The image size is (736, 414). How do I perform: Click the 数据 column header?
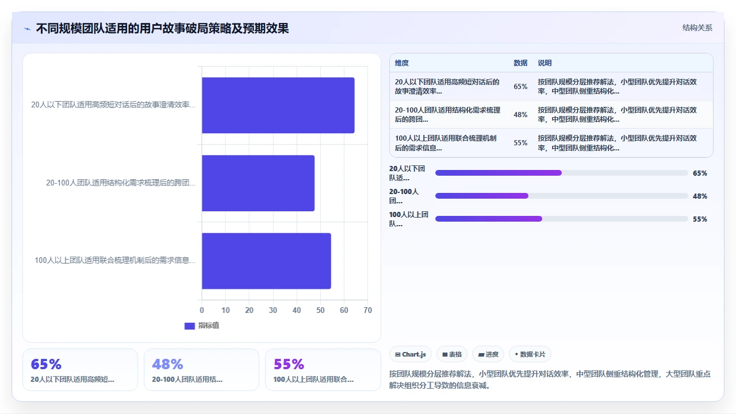[520, 63]
